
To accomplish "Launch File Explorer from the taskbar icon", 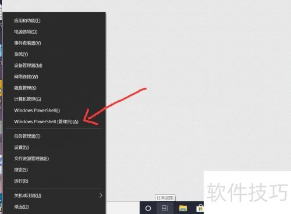I will 183,208.
